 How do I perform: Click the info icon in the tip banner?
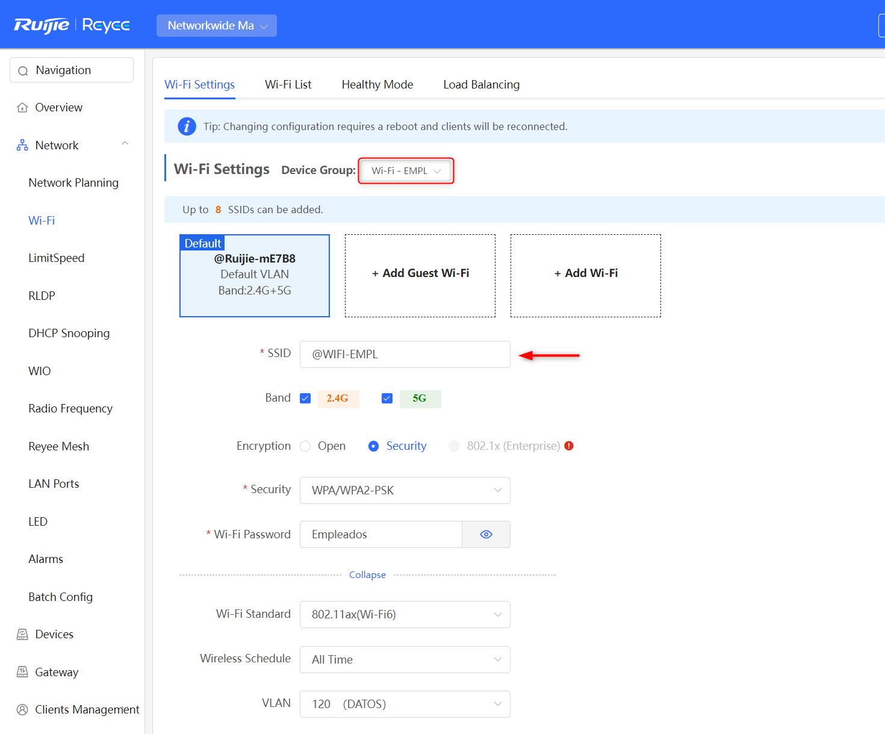[187, 126]
